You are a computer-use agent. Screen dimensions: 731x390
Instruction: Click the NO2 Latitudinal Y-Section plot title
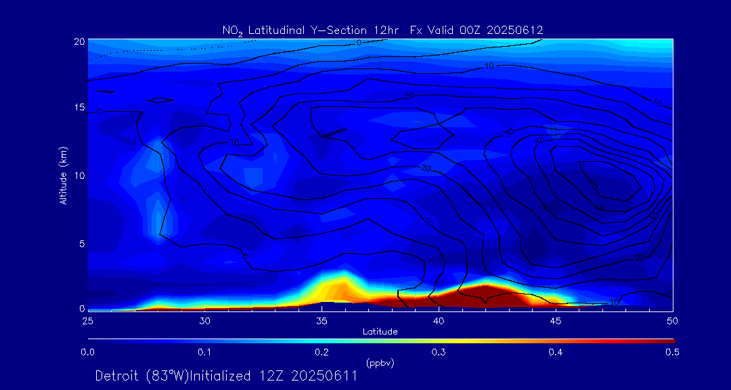click(382, 30)
